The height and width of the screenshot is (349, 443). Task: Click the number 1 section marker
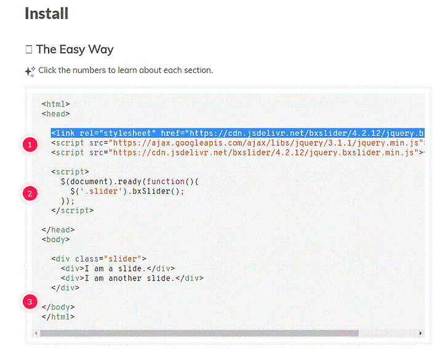[30, 145]
